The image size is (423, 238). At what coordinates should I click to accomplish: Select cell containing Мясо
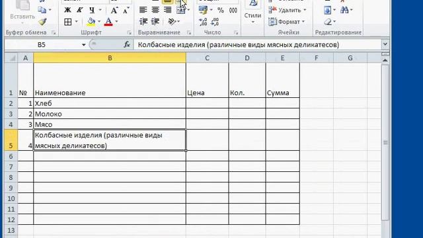[x=110, y=124]
